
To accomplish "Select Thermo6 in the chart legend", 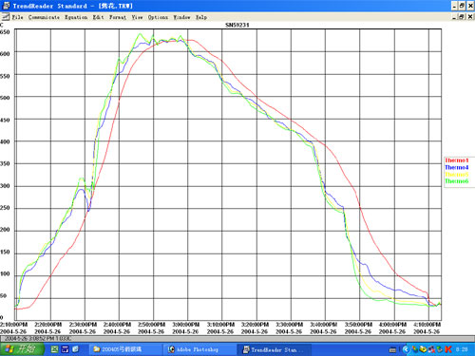I will [456, 181].
